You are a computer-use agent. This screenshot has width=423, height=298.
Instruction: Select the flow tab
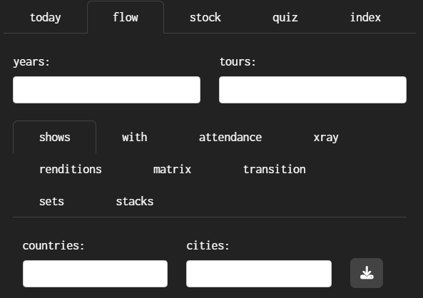126,17
